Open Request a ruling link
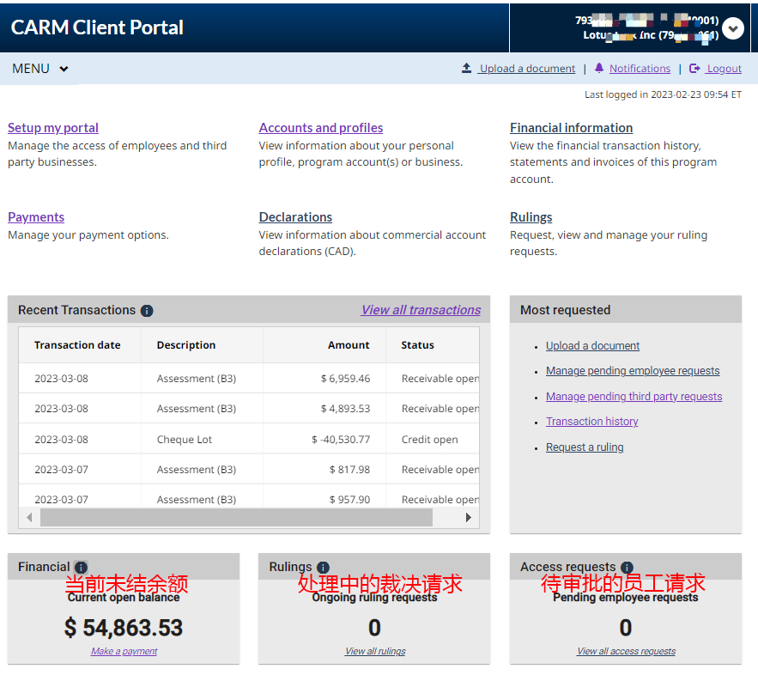The width and height of the screenshot is (758, 675). click(x=585, y=447)
